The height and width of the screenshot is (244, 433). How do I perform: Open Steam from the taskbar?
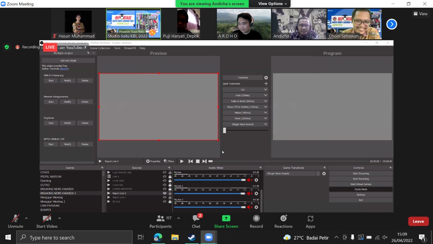(x=192, y=237)
